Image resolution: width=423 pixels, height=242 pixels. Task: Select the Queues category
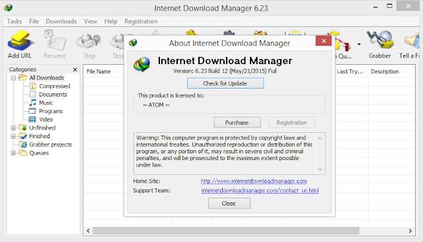(x=39, y=153)
